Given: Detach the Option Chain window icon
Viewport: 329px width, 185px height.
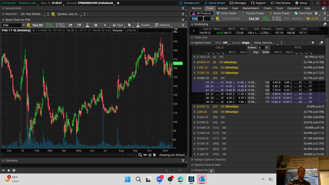Looking at the screenshot, I should 321,43.
